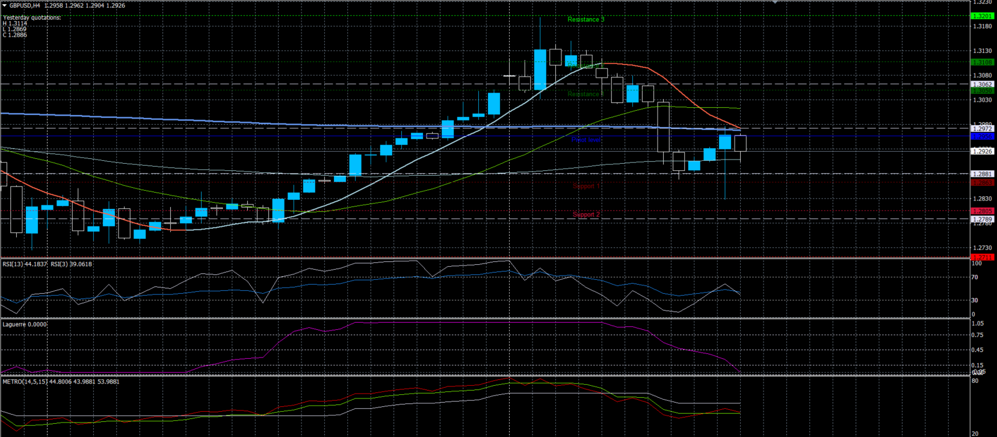Click the dark red 1.2863 price tag
This screenshot has width=997, height=437.
click(x=983, y=182)
